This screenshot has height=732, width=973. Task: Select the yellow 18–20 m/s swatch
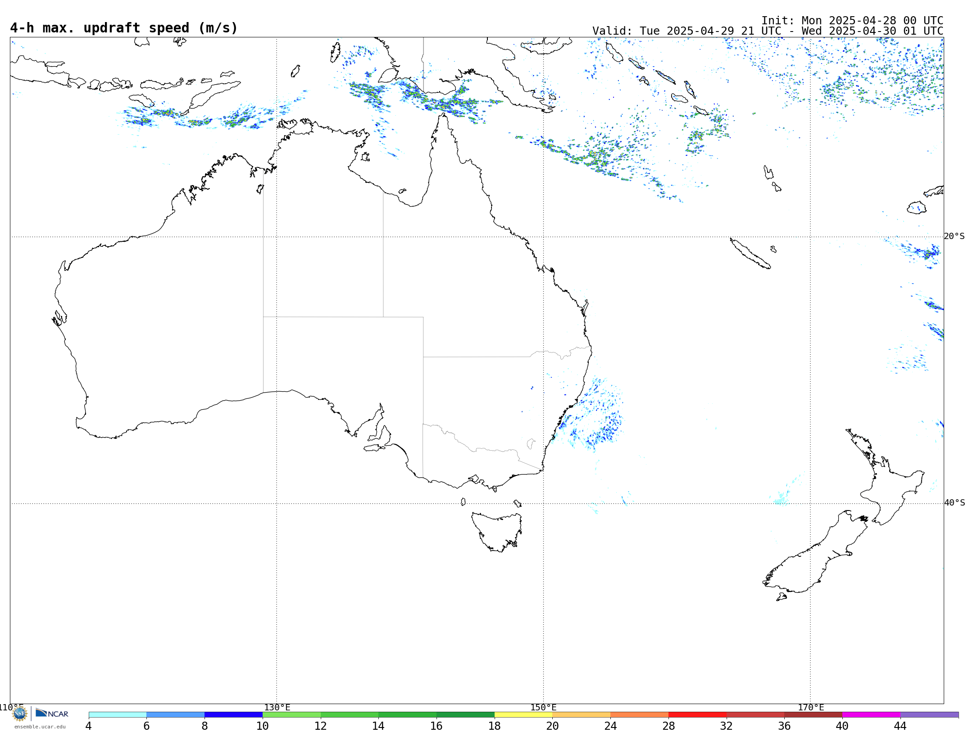[523, 715]
